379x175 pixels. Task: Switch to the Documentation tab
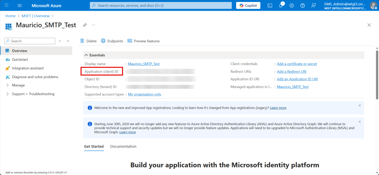[123, 146]
